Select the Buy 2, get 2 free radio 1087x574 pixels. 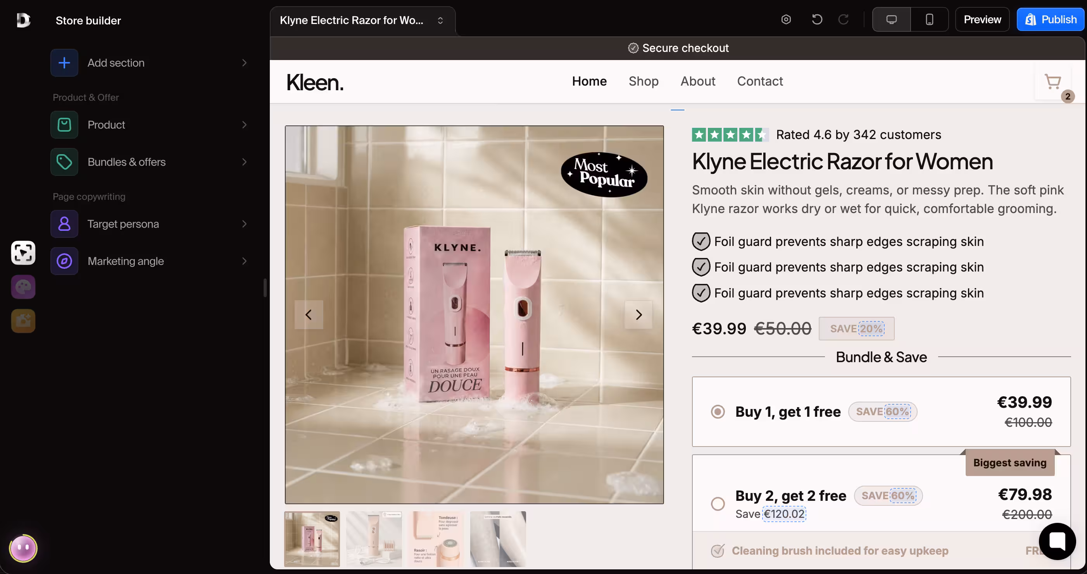point(718,504)
